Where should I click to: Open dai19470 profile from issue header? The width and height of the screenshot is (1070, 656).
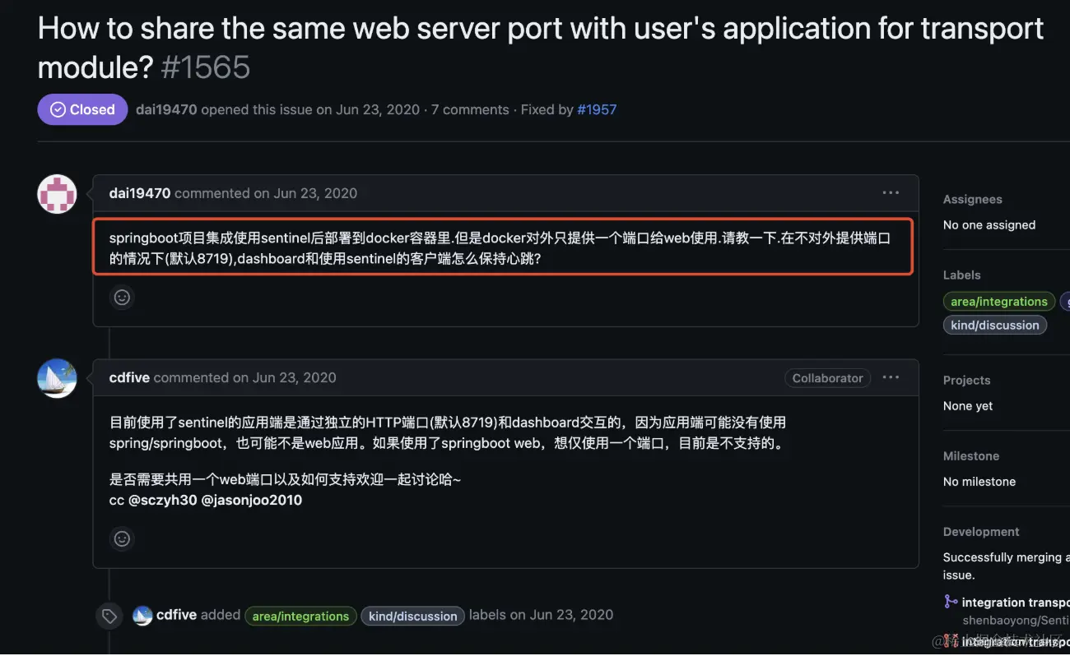pos(166,109)
